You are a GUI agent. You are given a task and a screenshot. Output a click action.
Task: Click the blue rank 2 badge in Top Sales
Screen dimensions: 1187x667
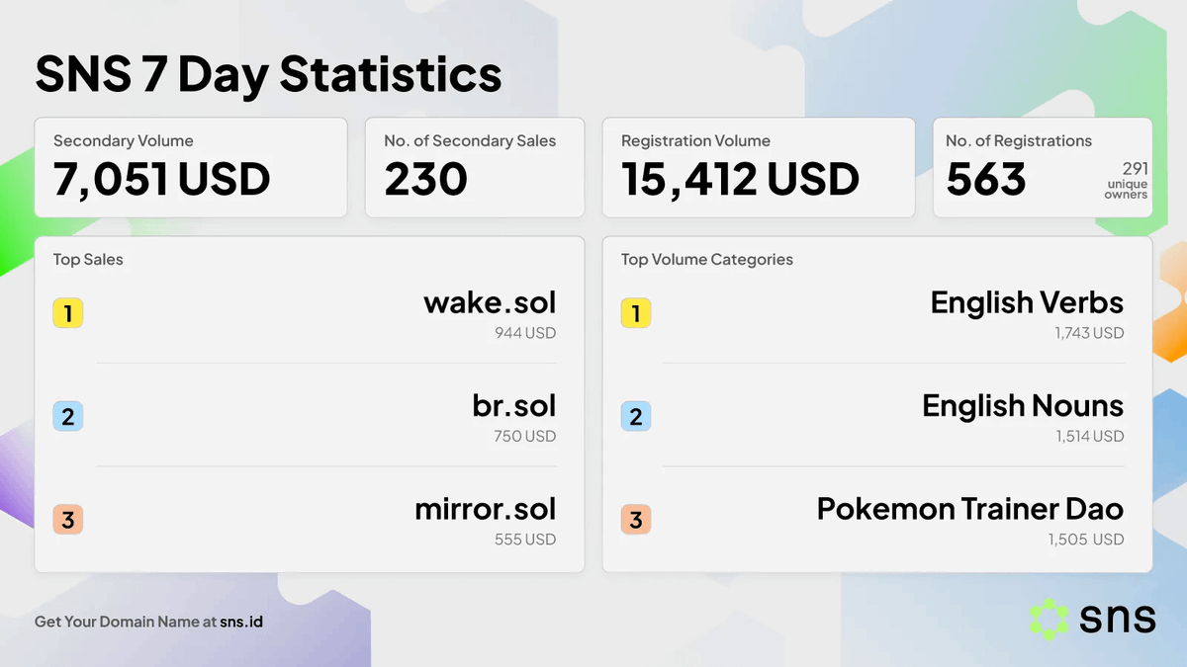67,417
